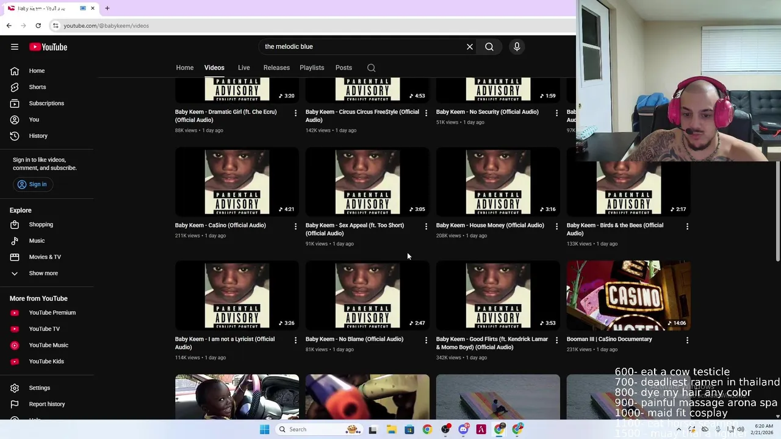Open Baby Keem - Good Flirts title link
The height and width of the screenshot is (439, 781).
pos(492,343)
